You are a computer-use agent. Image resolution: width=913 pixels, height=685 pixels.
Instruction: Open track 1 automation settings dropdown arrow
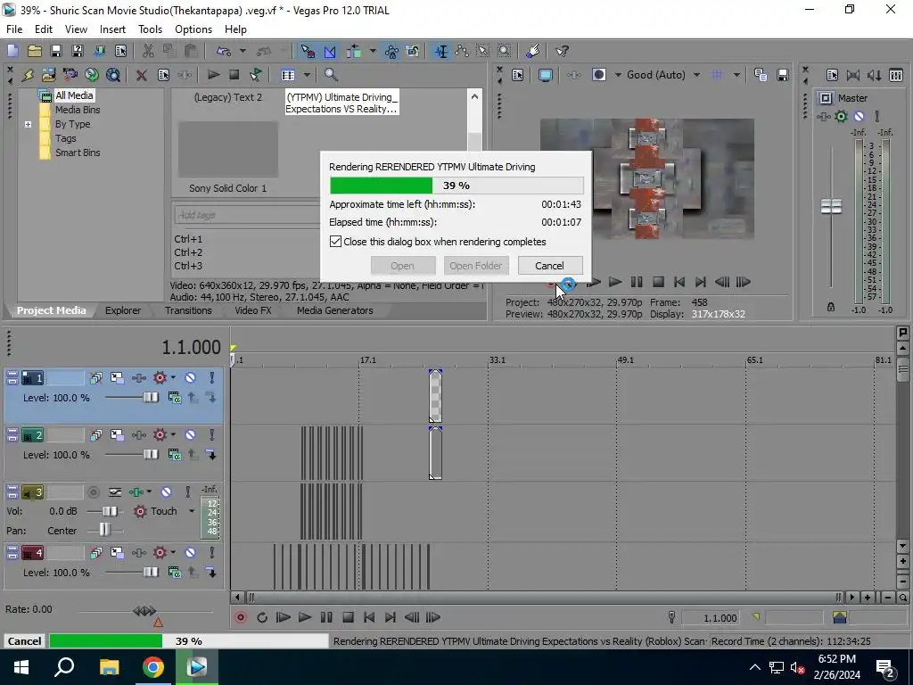click(173, 377)
